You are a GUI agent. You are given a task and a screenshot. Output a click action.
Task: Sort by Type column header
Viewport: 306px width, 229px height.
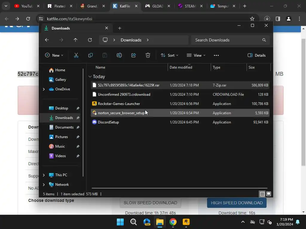tap(229, 67)
